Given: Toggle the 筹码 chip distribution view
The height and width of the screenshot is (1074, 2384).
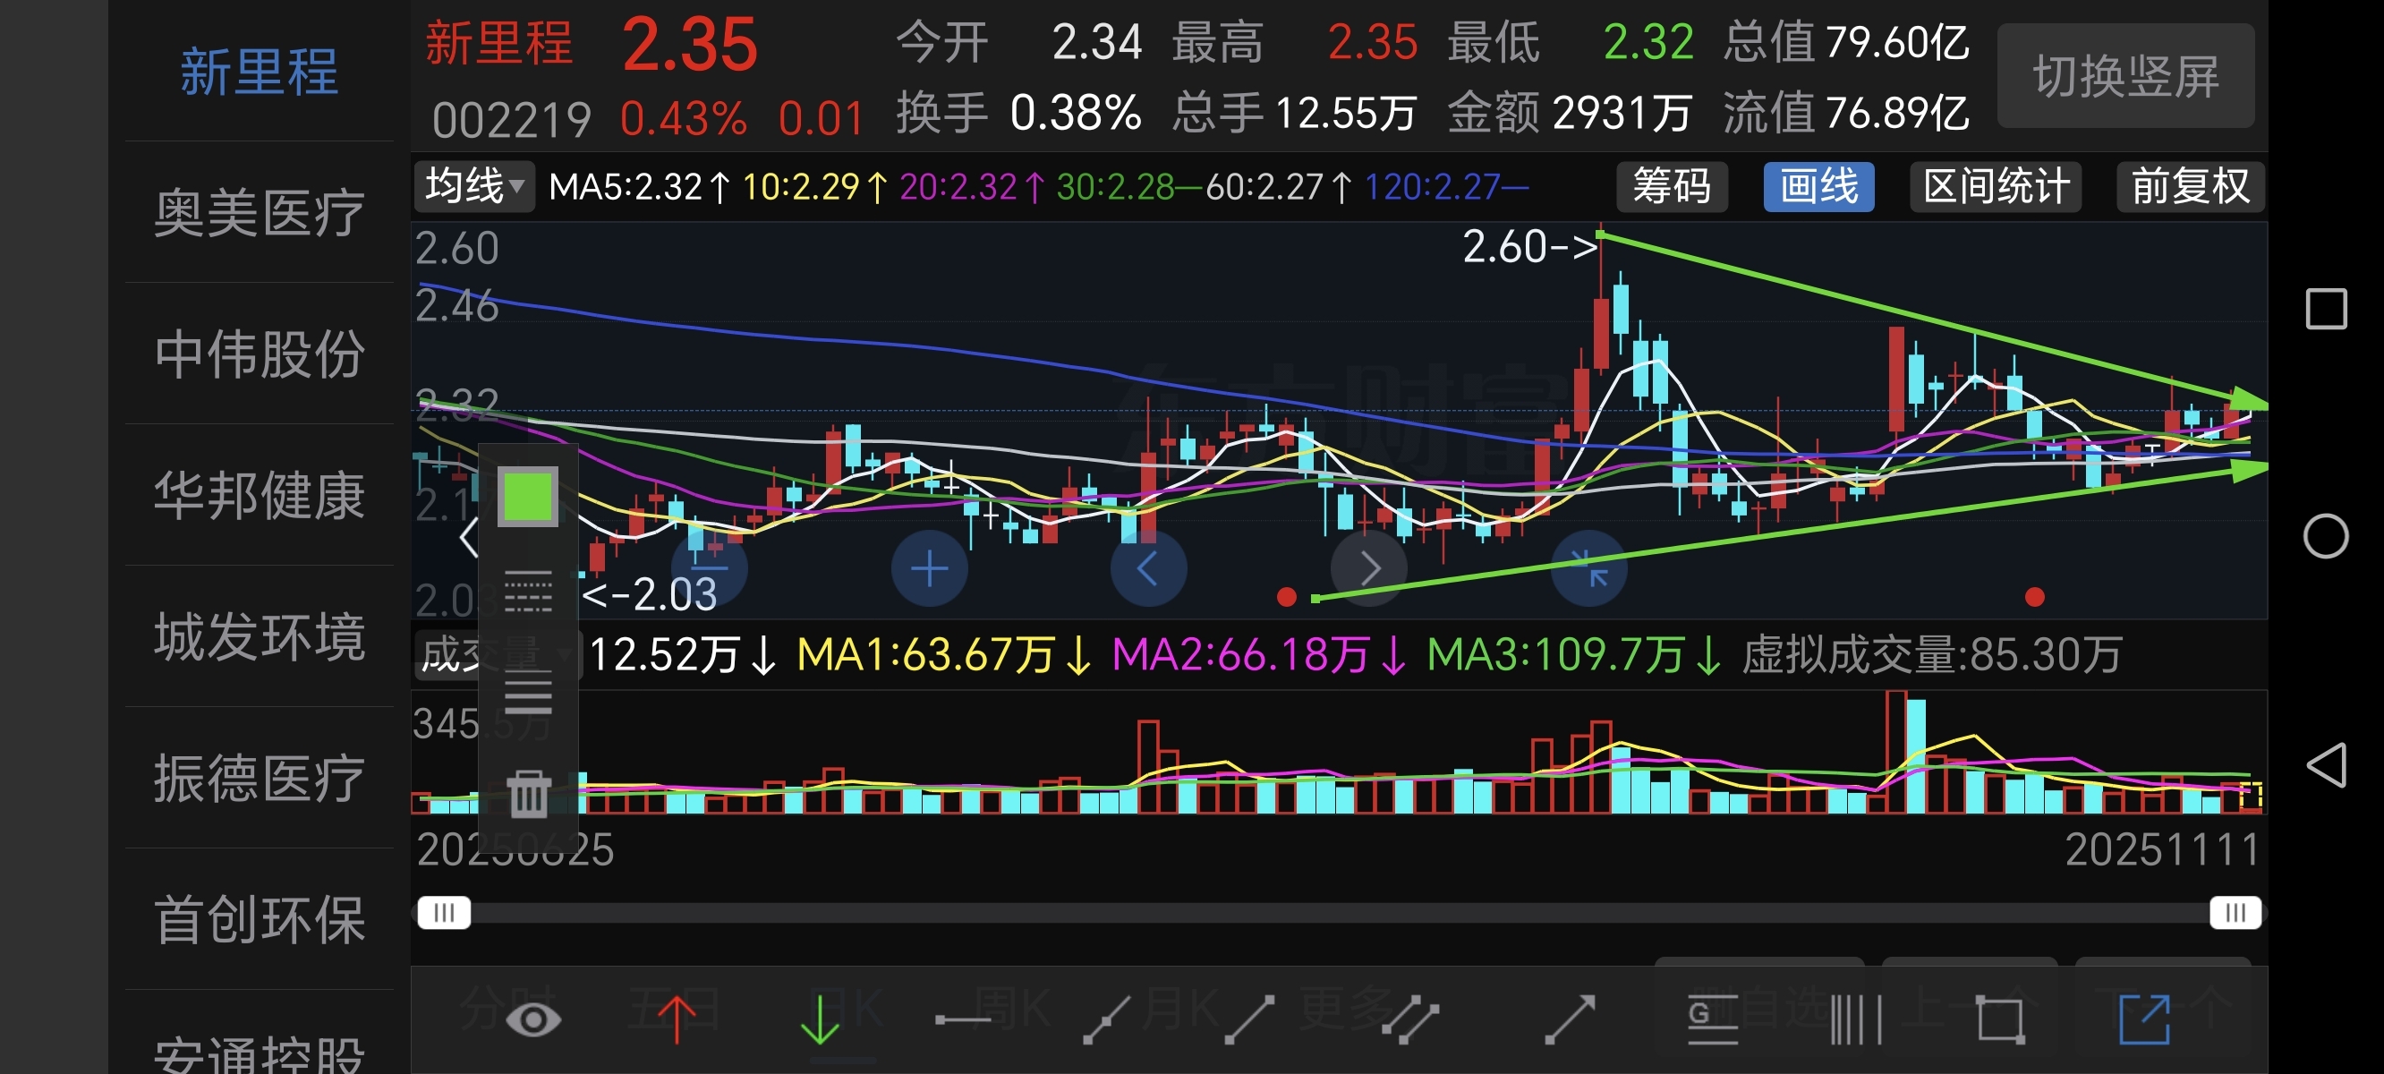Looking at the screenshot, I should click(x=1672, y=186).
